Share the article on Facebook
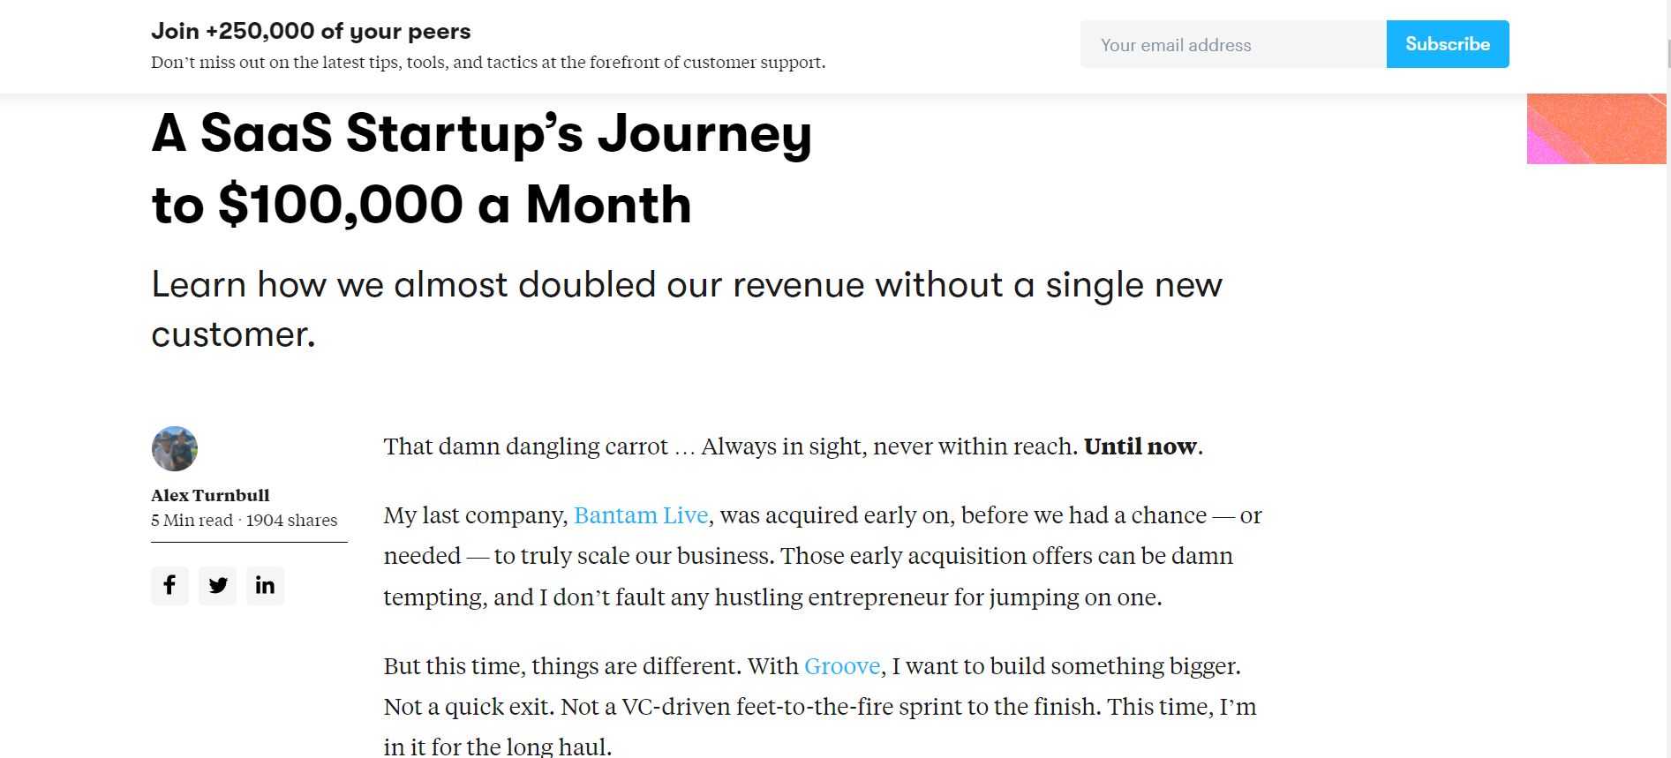This screenshot has height=758, width=1671. tap(169, 585)
